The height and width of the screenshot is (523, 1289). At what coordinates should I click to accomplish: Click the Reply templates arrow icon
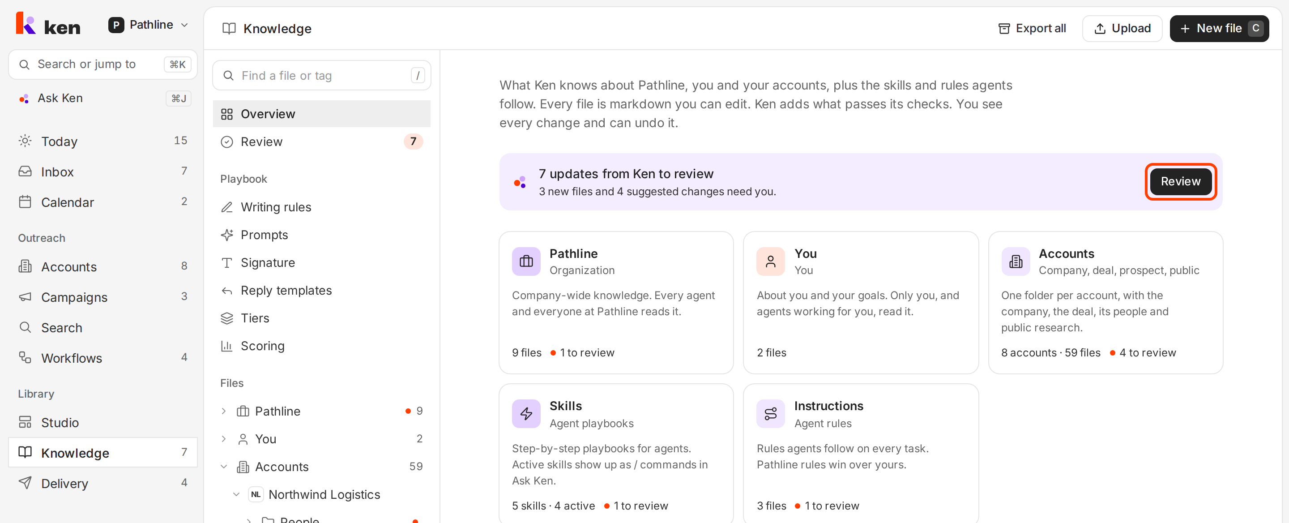point(226,291)
